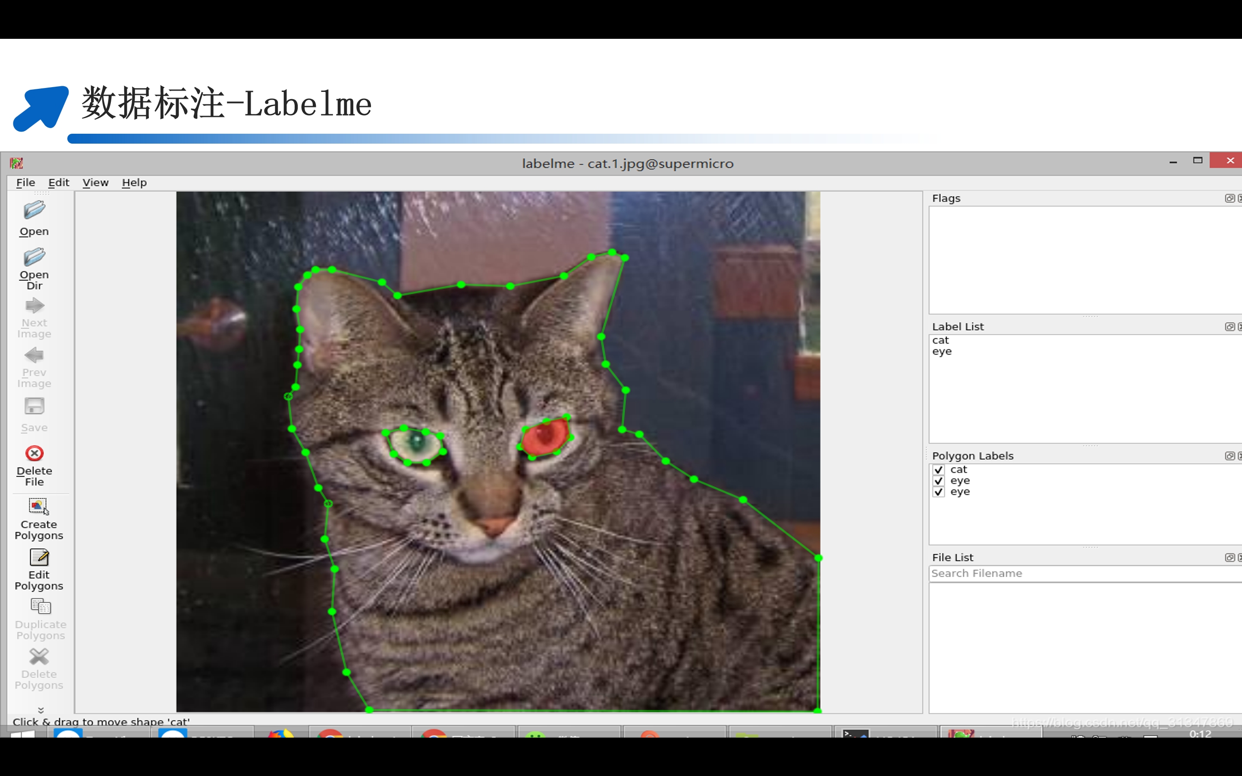
Task: Click the Save disk icon
Action: tap(35, 406)
